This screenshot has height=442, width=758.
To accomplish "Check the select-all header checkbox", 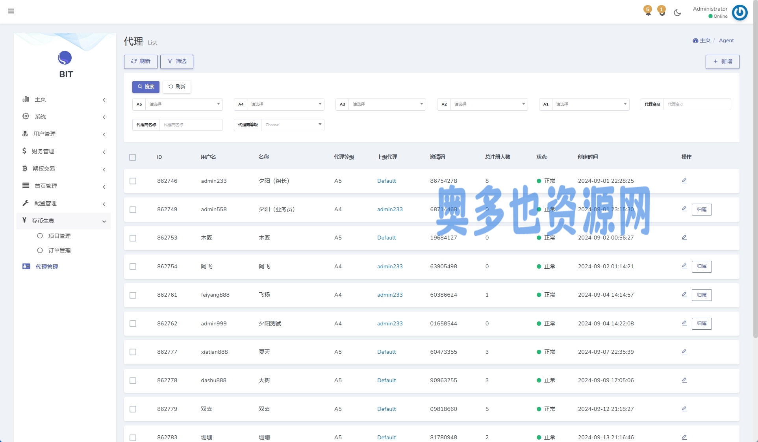I will 133,157.
